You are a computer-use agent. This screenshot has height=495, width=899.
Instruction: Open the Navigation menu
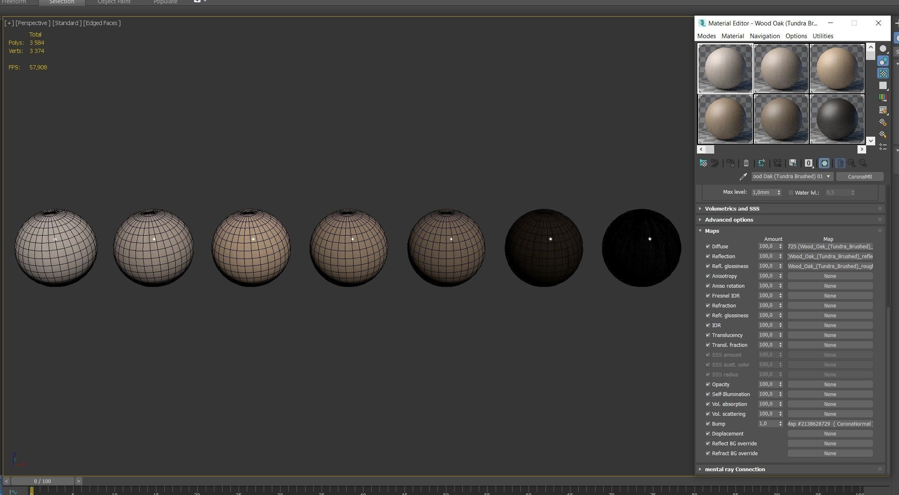764,36
